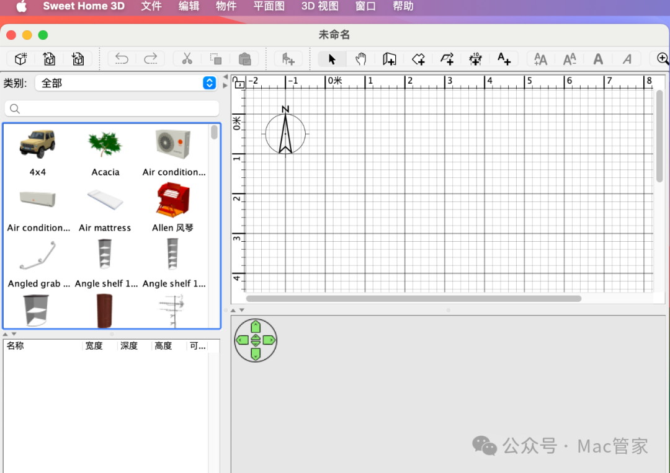This screenshot has width=670, height=473.
Task: Click the plan lock icon at ruler corner
Action: (x=238, y=82)
